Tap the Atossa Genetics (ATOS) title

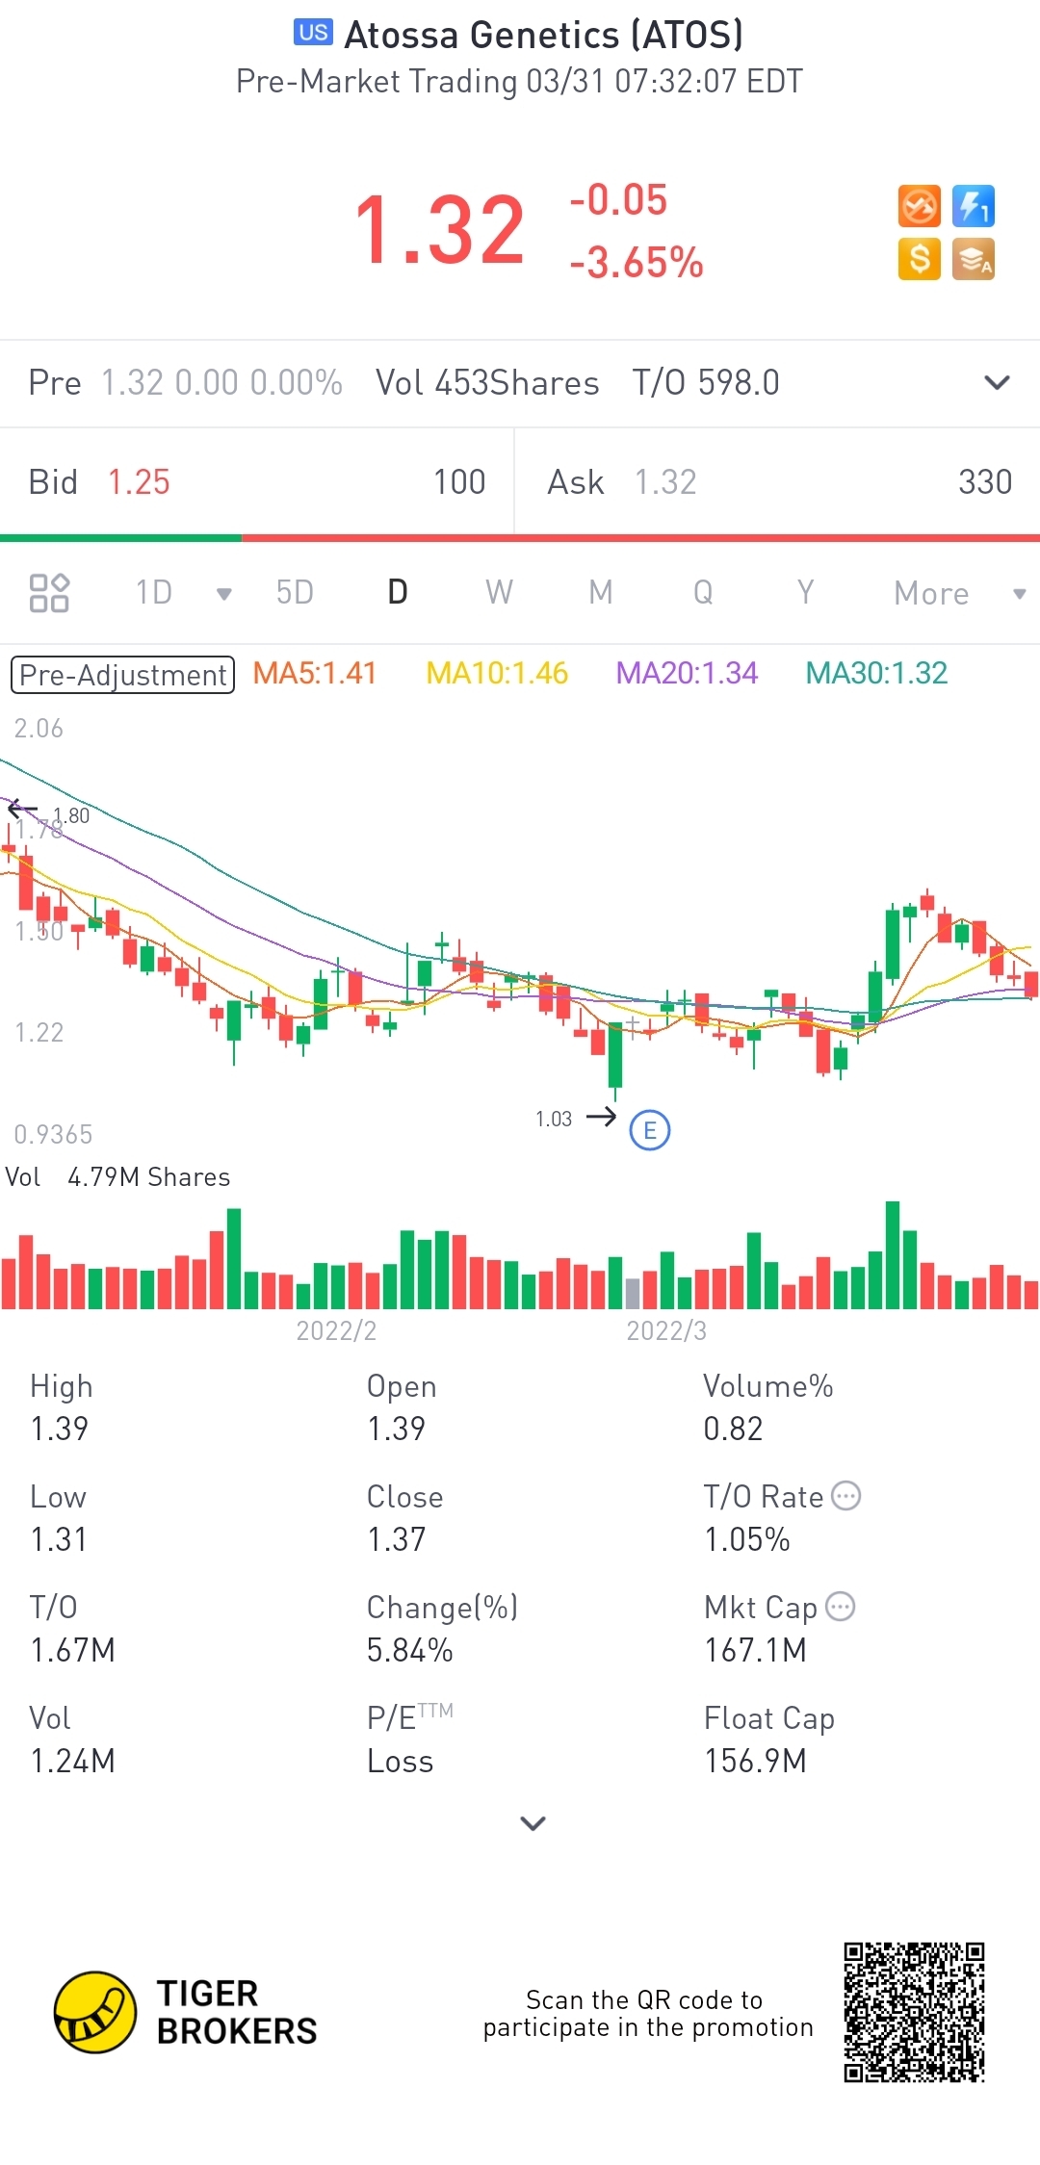click(x=544, y=35)
